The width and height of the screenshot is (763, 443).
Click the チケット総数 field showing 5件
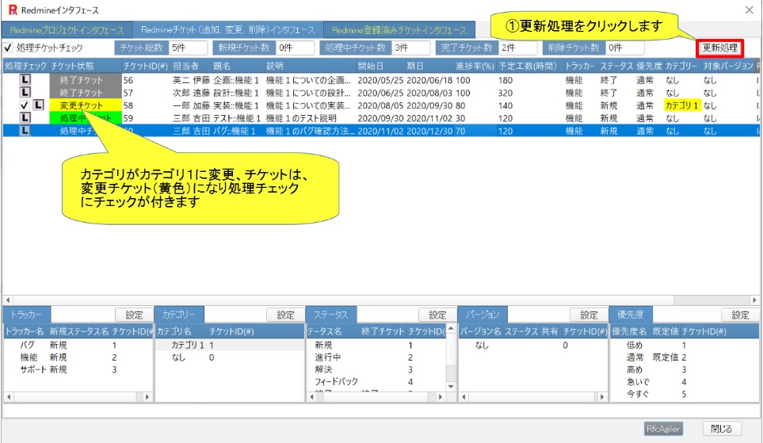(x=188, y=48)
